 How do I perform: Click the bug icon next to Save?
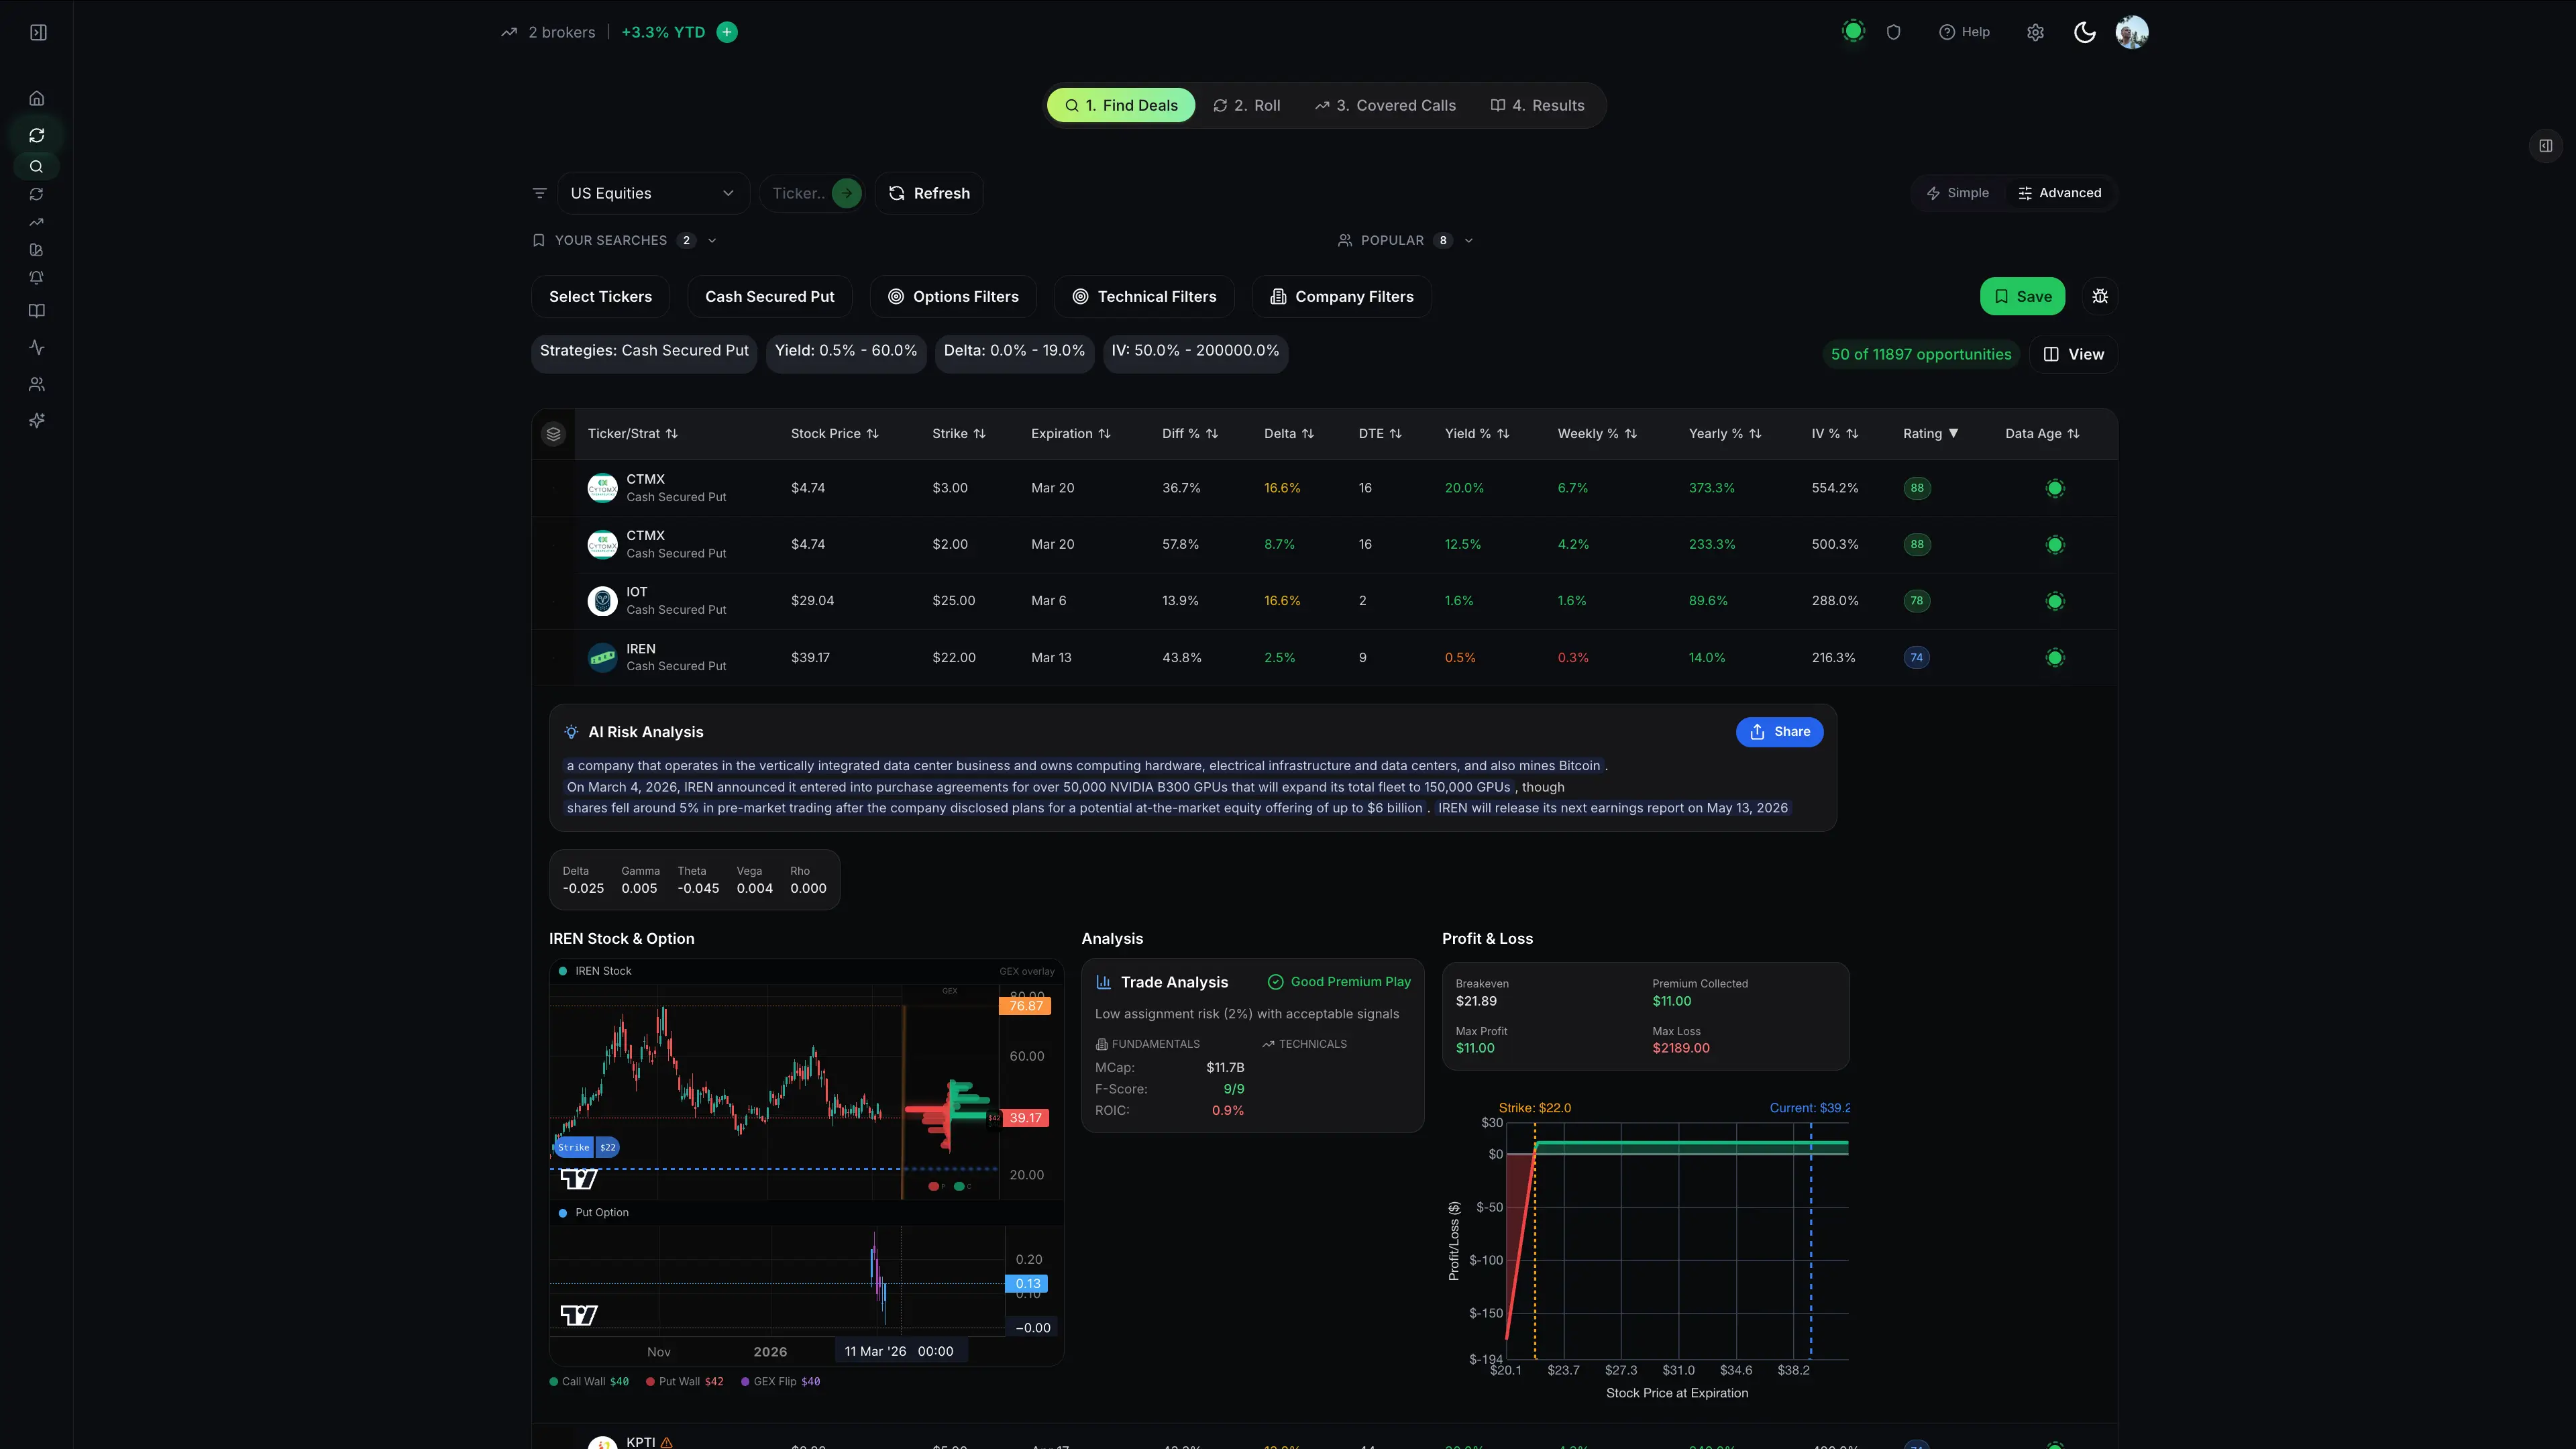[2100, 296]
